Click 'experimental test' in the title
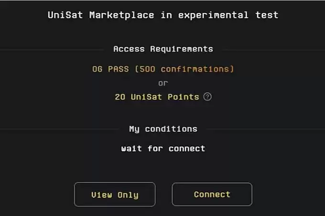Image resolution: width=325 pixels, height=216 pixels. [228, 15]
